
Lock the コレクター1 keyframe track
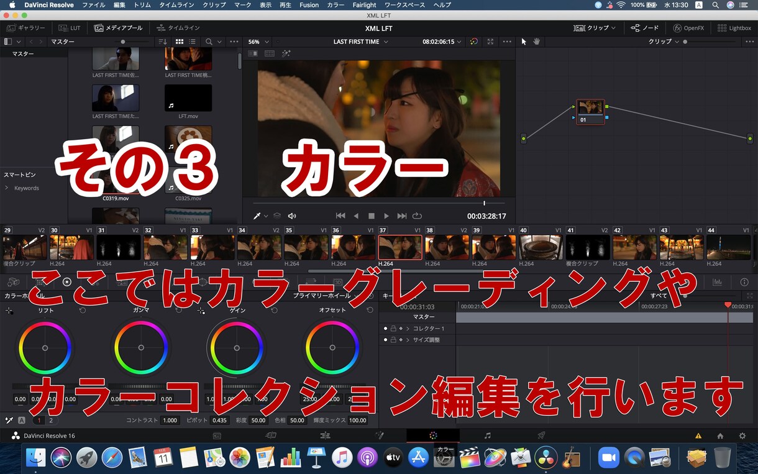[393, 329]
